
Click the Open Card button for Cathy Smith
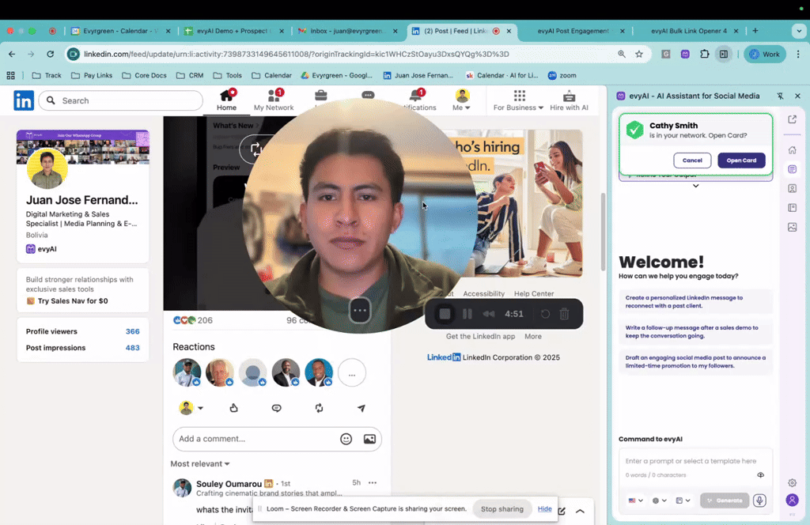coord(741,160)
